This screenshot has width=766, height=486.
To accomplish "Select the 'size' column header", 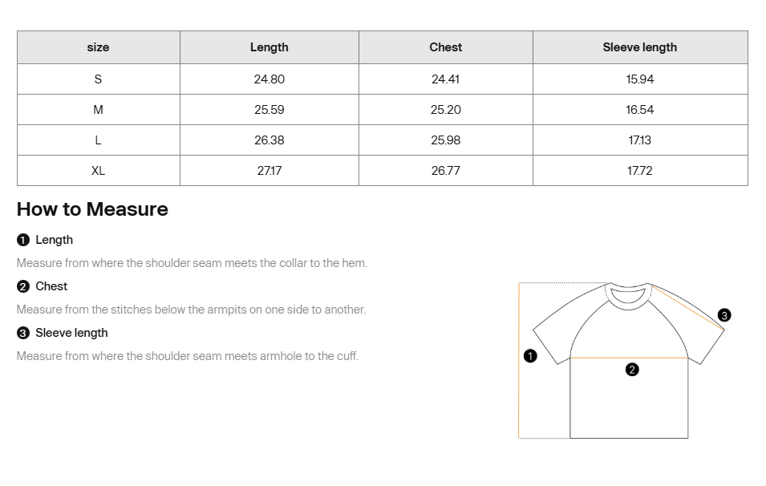I will pos(98,47).
